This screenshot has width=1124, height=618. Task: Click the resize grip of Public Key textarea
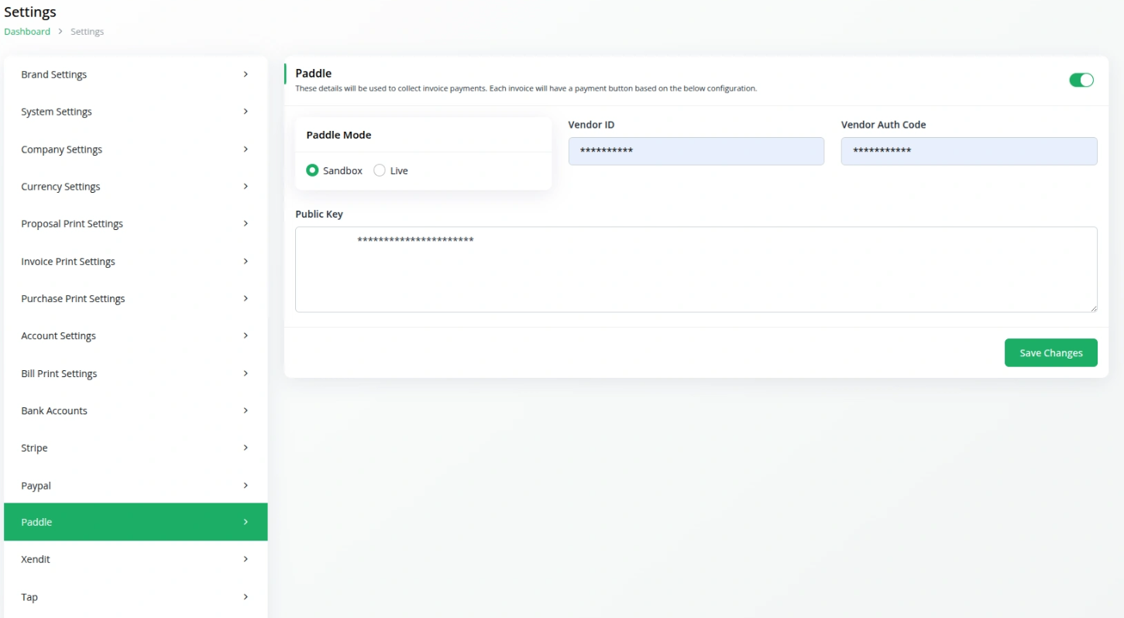[1093, 308]
